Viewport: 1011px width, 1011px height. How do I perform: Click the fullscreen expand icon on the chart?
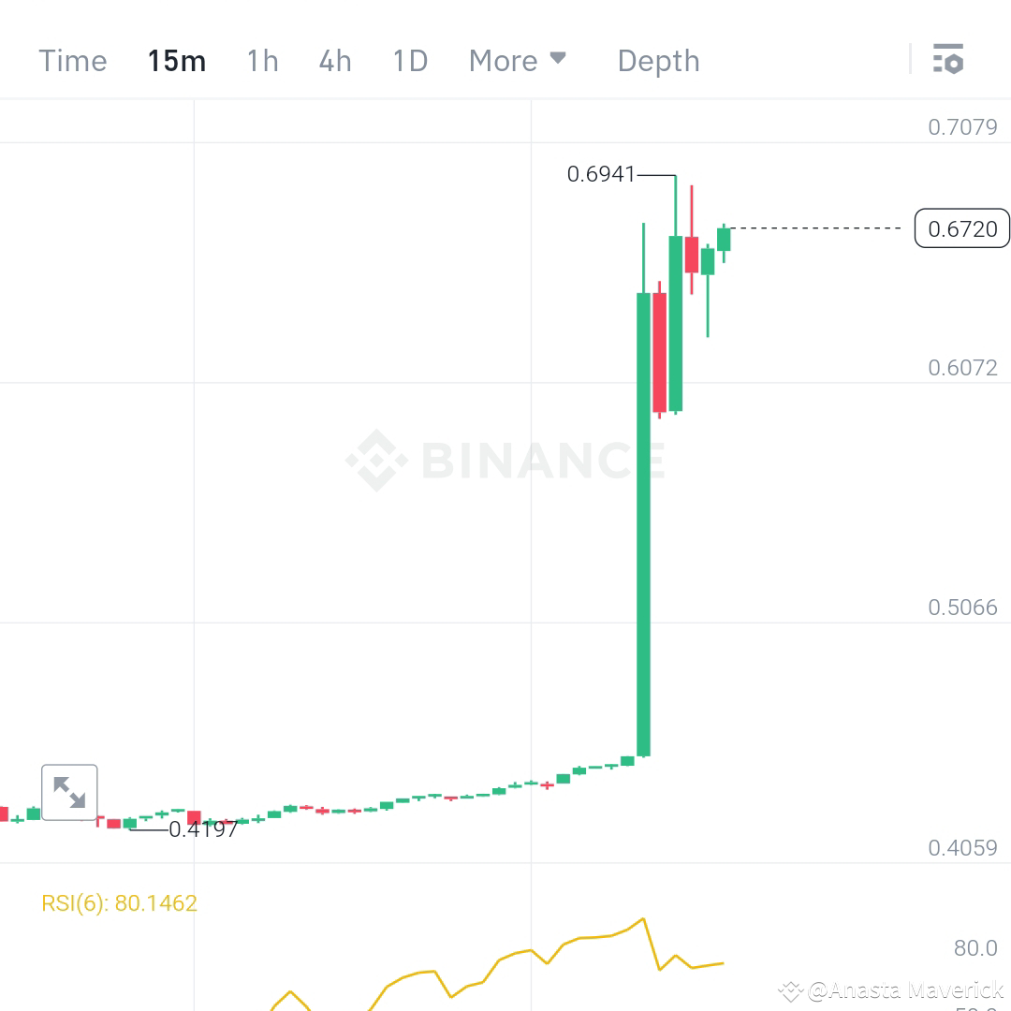pos(69,792)
